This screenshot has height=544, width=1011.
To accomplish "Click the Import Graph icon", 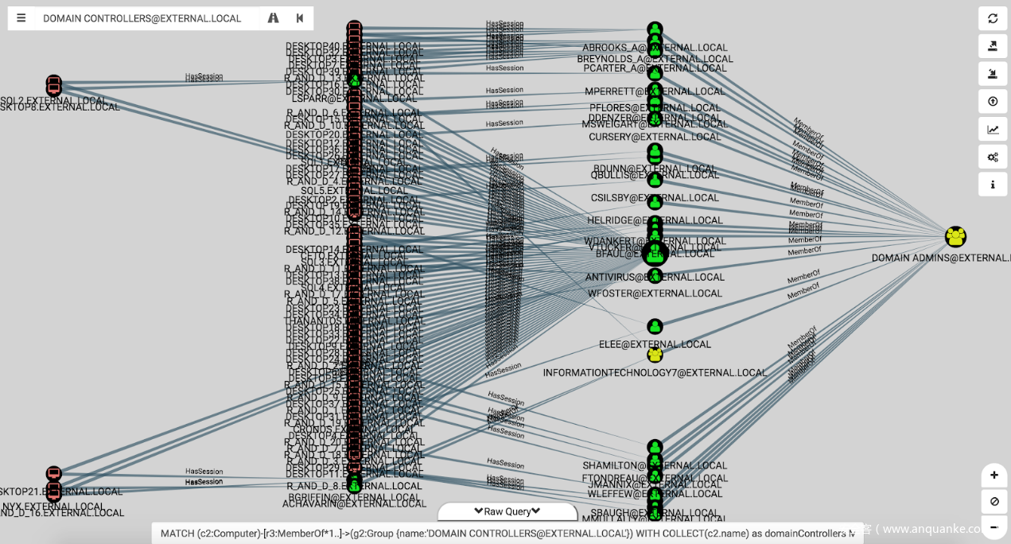I will 993,74.
